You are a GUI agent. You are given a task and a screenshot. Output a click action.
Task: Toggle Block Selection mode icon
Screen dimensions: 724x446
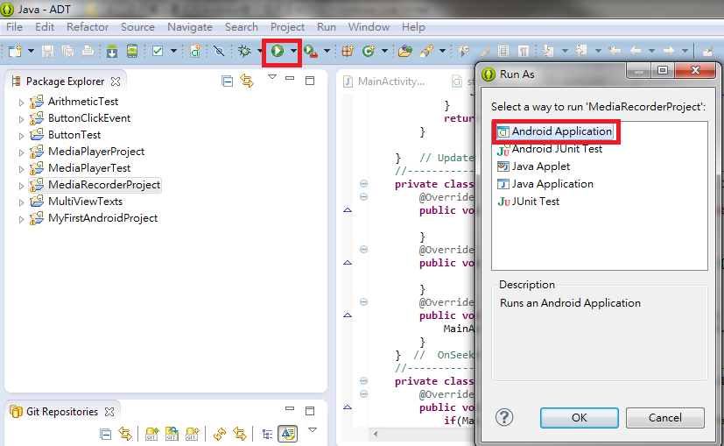[503, 51]
